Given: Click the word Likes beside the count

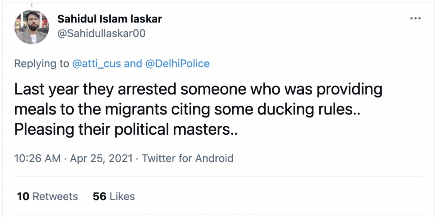Looking at the screenshot, I should (122, 197).
